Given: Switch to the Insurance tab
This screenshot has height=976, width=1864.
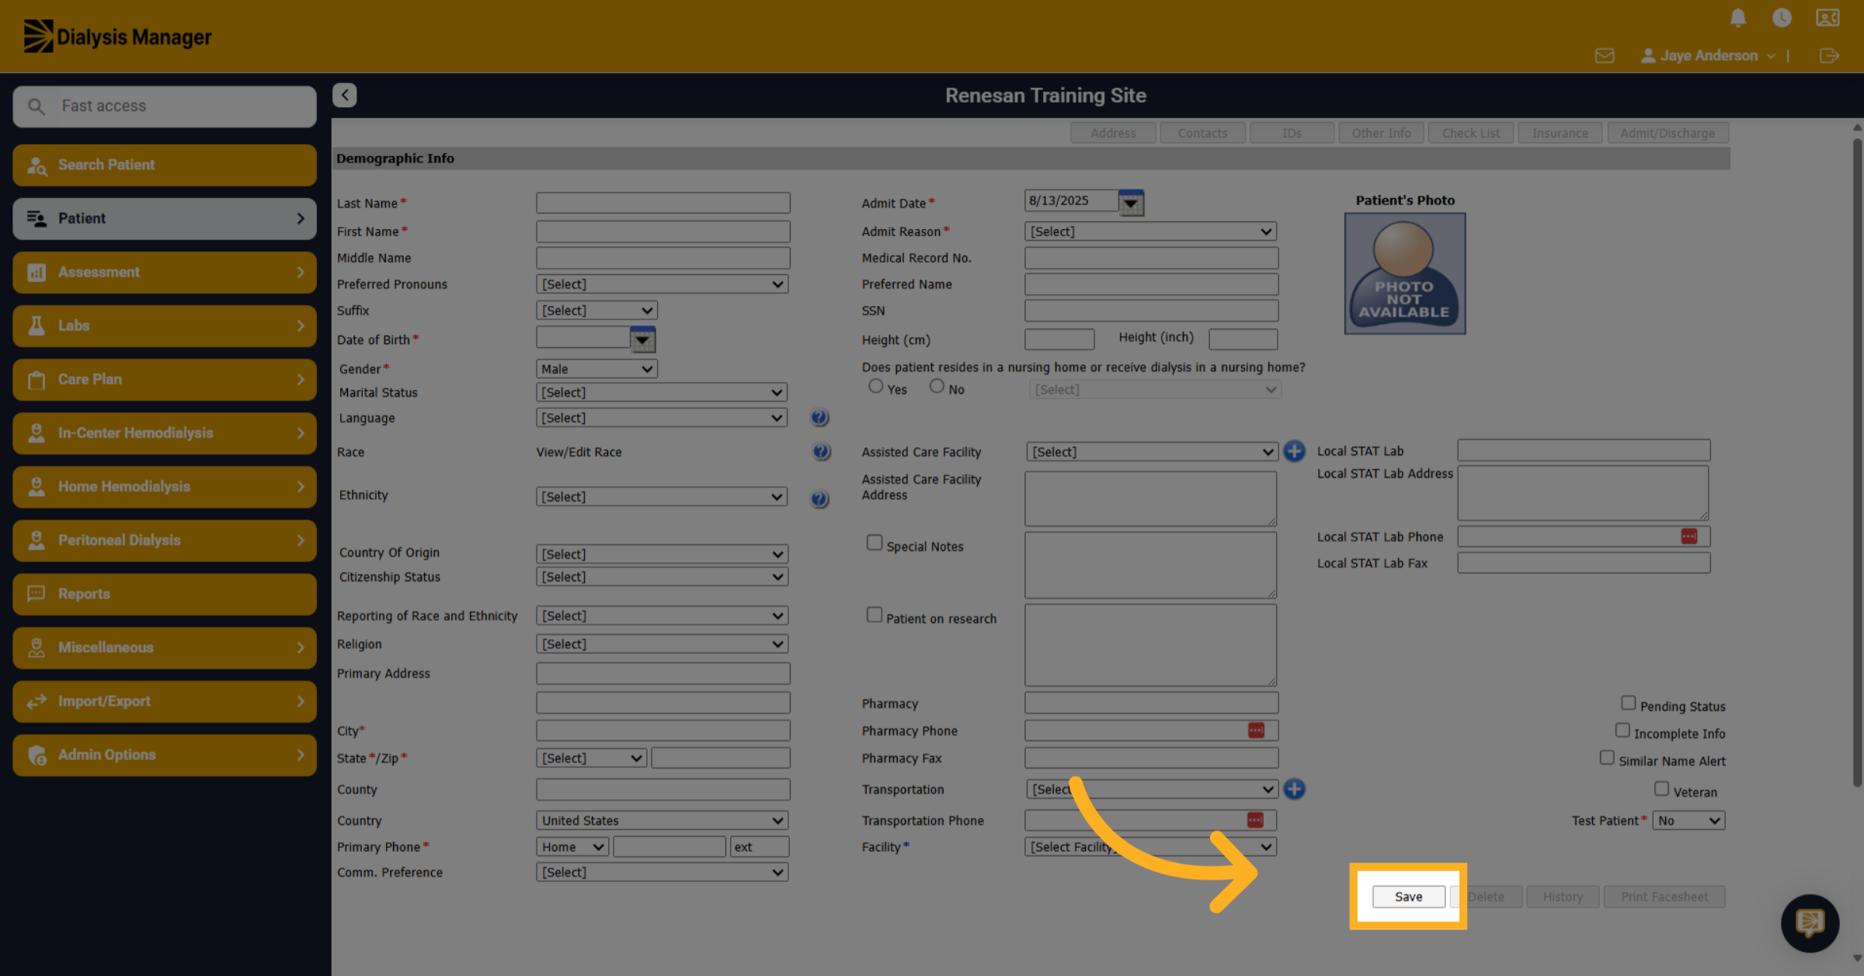Looking at the screenshot, I should [1560, 133].
